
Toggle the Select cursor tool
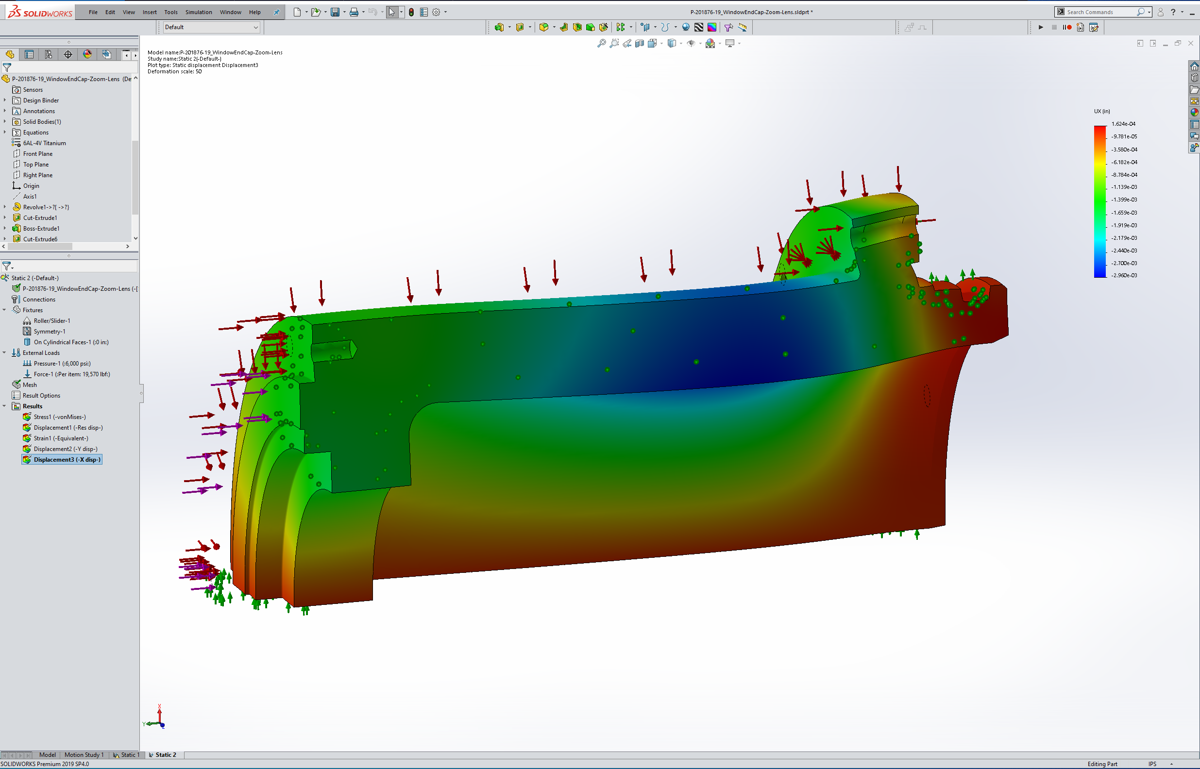[392, 12]
